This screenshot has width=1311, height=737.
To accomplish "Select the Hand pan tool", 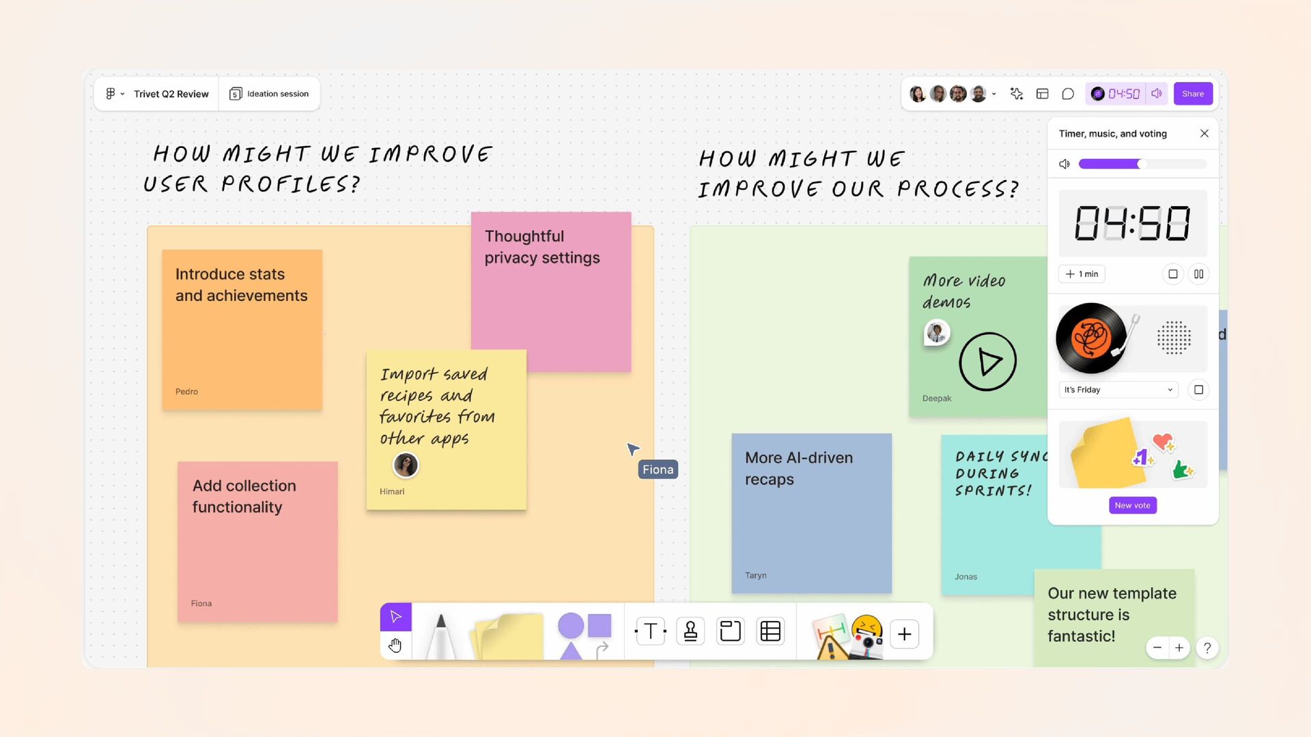I will point(395,646).
